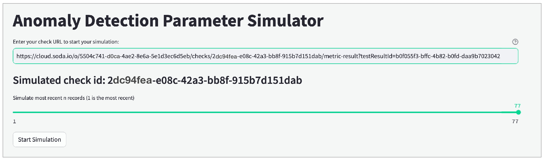Image resolution: width=544 pixels, height=161 pixels.
Task: Click the 'Simulate most recent n records' label
Action: pyautogui.click(x=73, y=98)
